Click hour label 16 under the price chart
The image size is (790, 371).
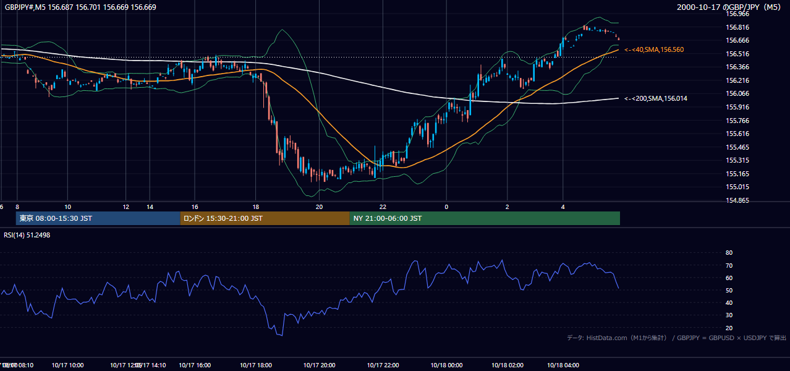[195, 207]
